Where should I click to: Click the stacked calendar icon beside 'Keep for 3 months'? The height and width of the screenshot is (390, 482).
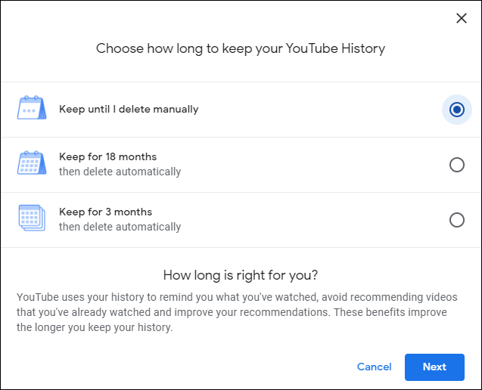pos(32,218)
